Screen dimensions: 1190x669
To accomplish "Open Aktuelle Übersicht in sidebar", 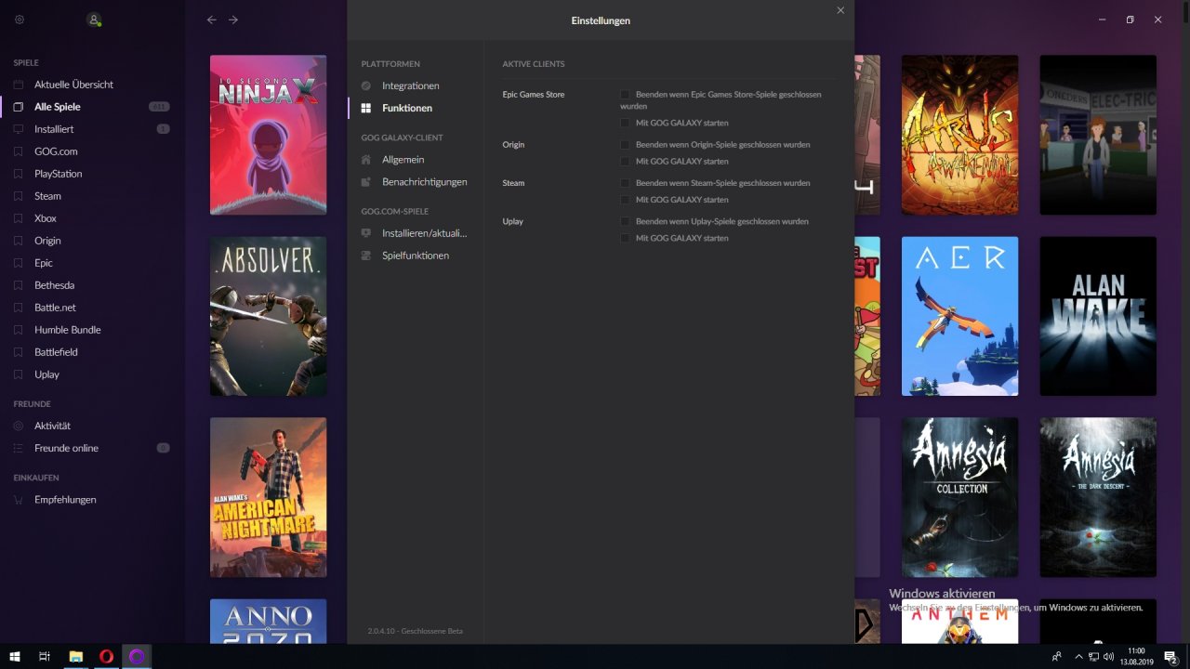I will click(x=73, y=85).
